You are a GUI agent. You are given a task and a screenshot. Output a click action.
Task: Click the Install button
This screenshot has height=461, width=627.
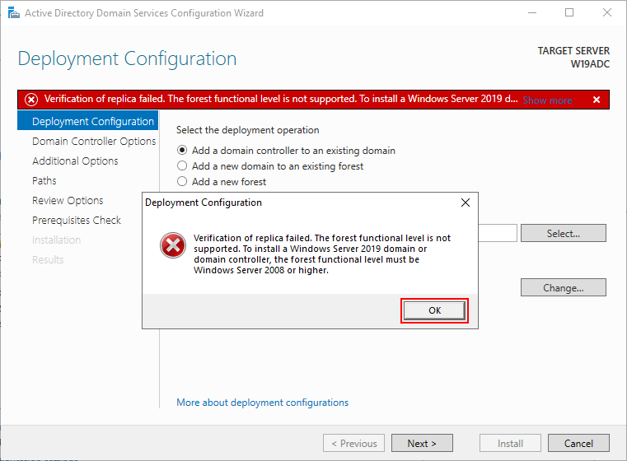point(510,443)
